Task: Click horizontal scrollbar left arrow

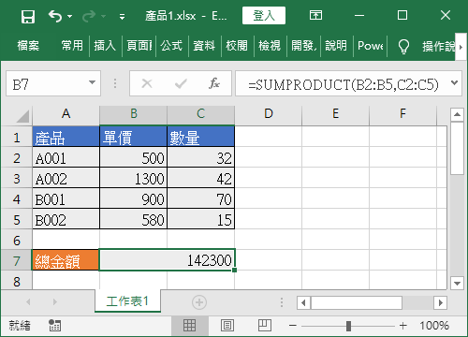Action: [x=303, y=302]
